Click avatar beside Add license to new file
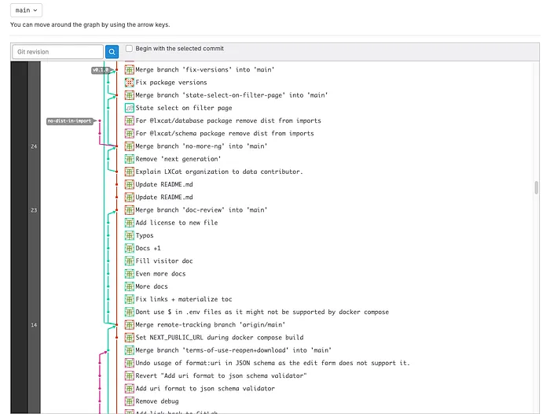Image resolution: width=550 pixels, height=414 pixels. tap(130, 223)
